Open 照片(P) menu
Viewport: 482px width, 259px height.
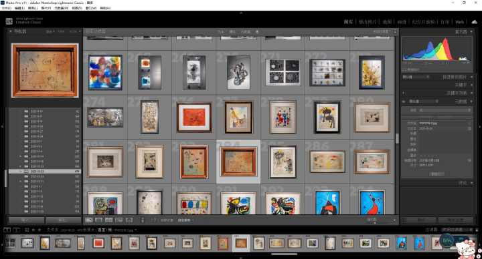[x=46, y=8]
